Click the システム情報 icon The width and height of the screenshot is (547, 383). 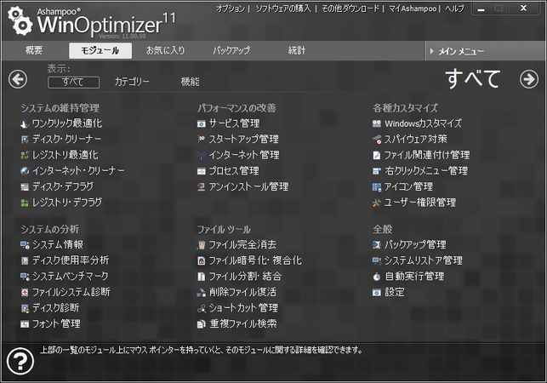click(x=25, y=245)
